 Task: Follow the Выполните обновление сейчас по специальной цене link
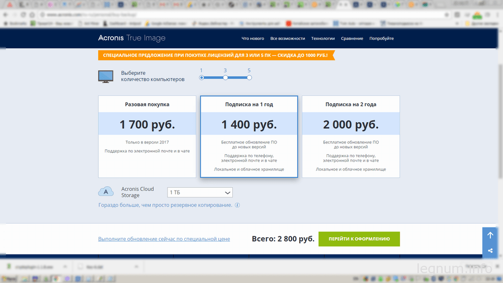[x=164, y=239]
